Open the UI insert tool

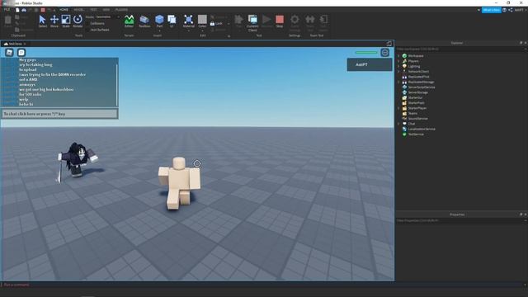click(172, 21)
